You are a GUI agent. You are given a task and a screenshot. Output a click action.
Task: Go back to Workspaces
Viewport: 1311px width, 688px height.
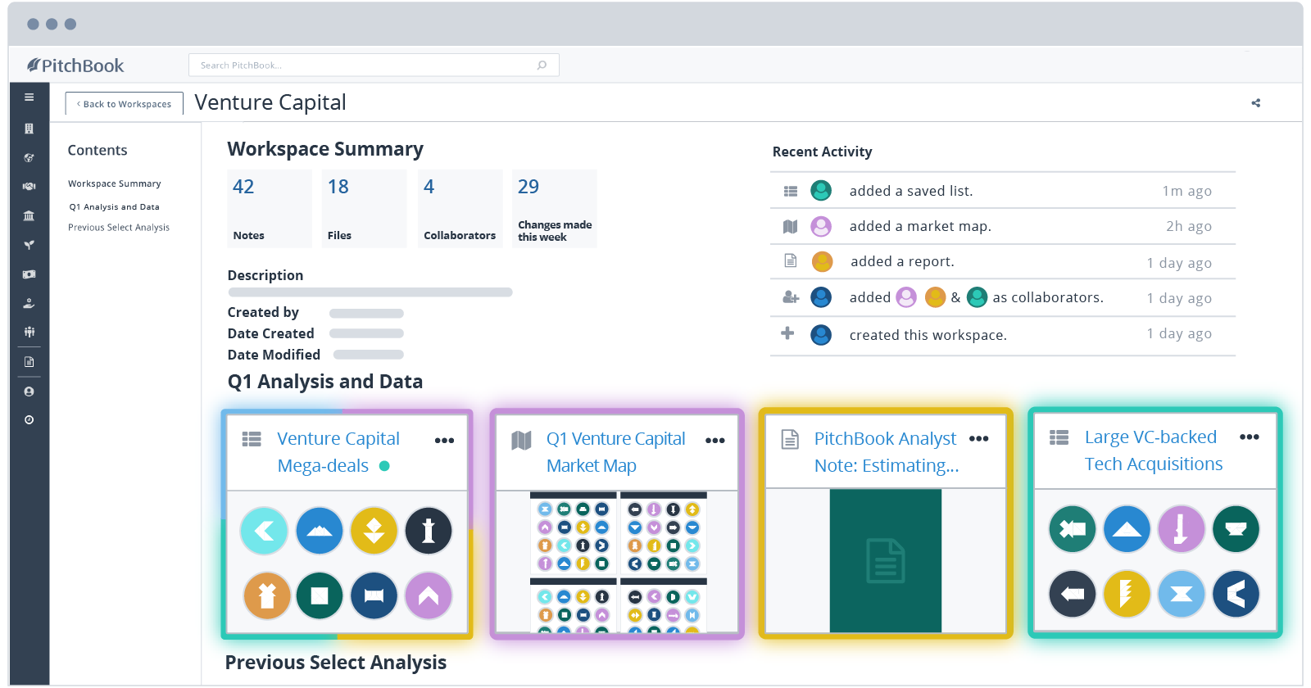point(125,104)
